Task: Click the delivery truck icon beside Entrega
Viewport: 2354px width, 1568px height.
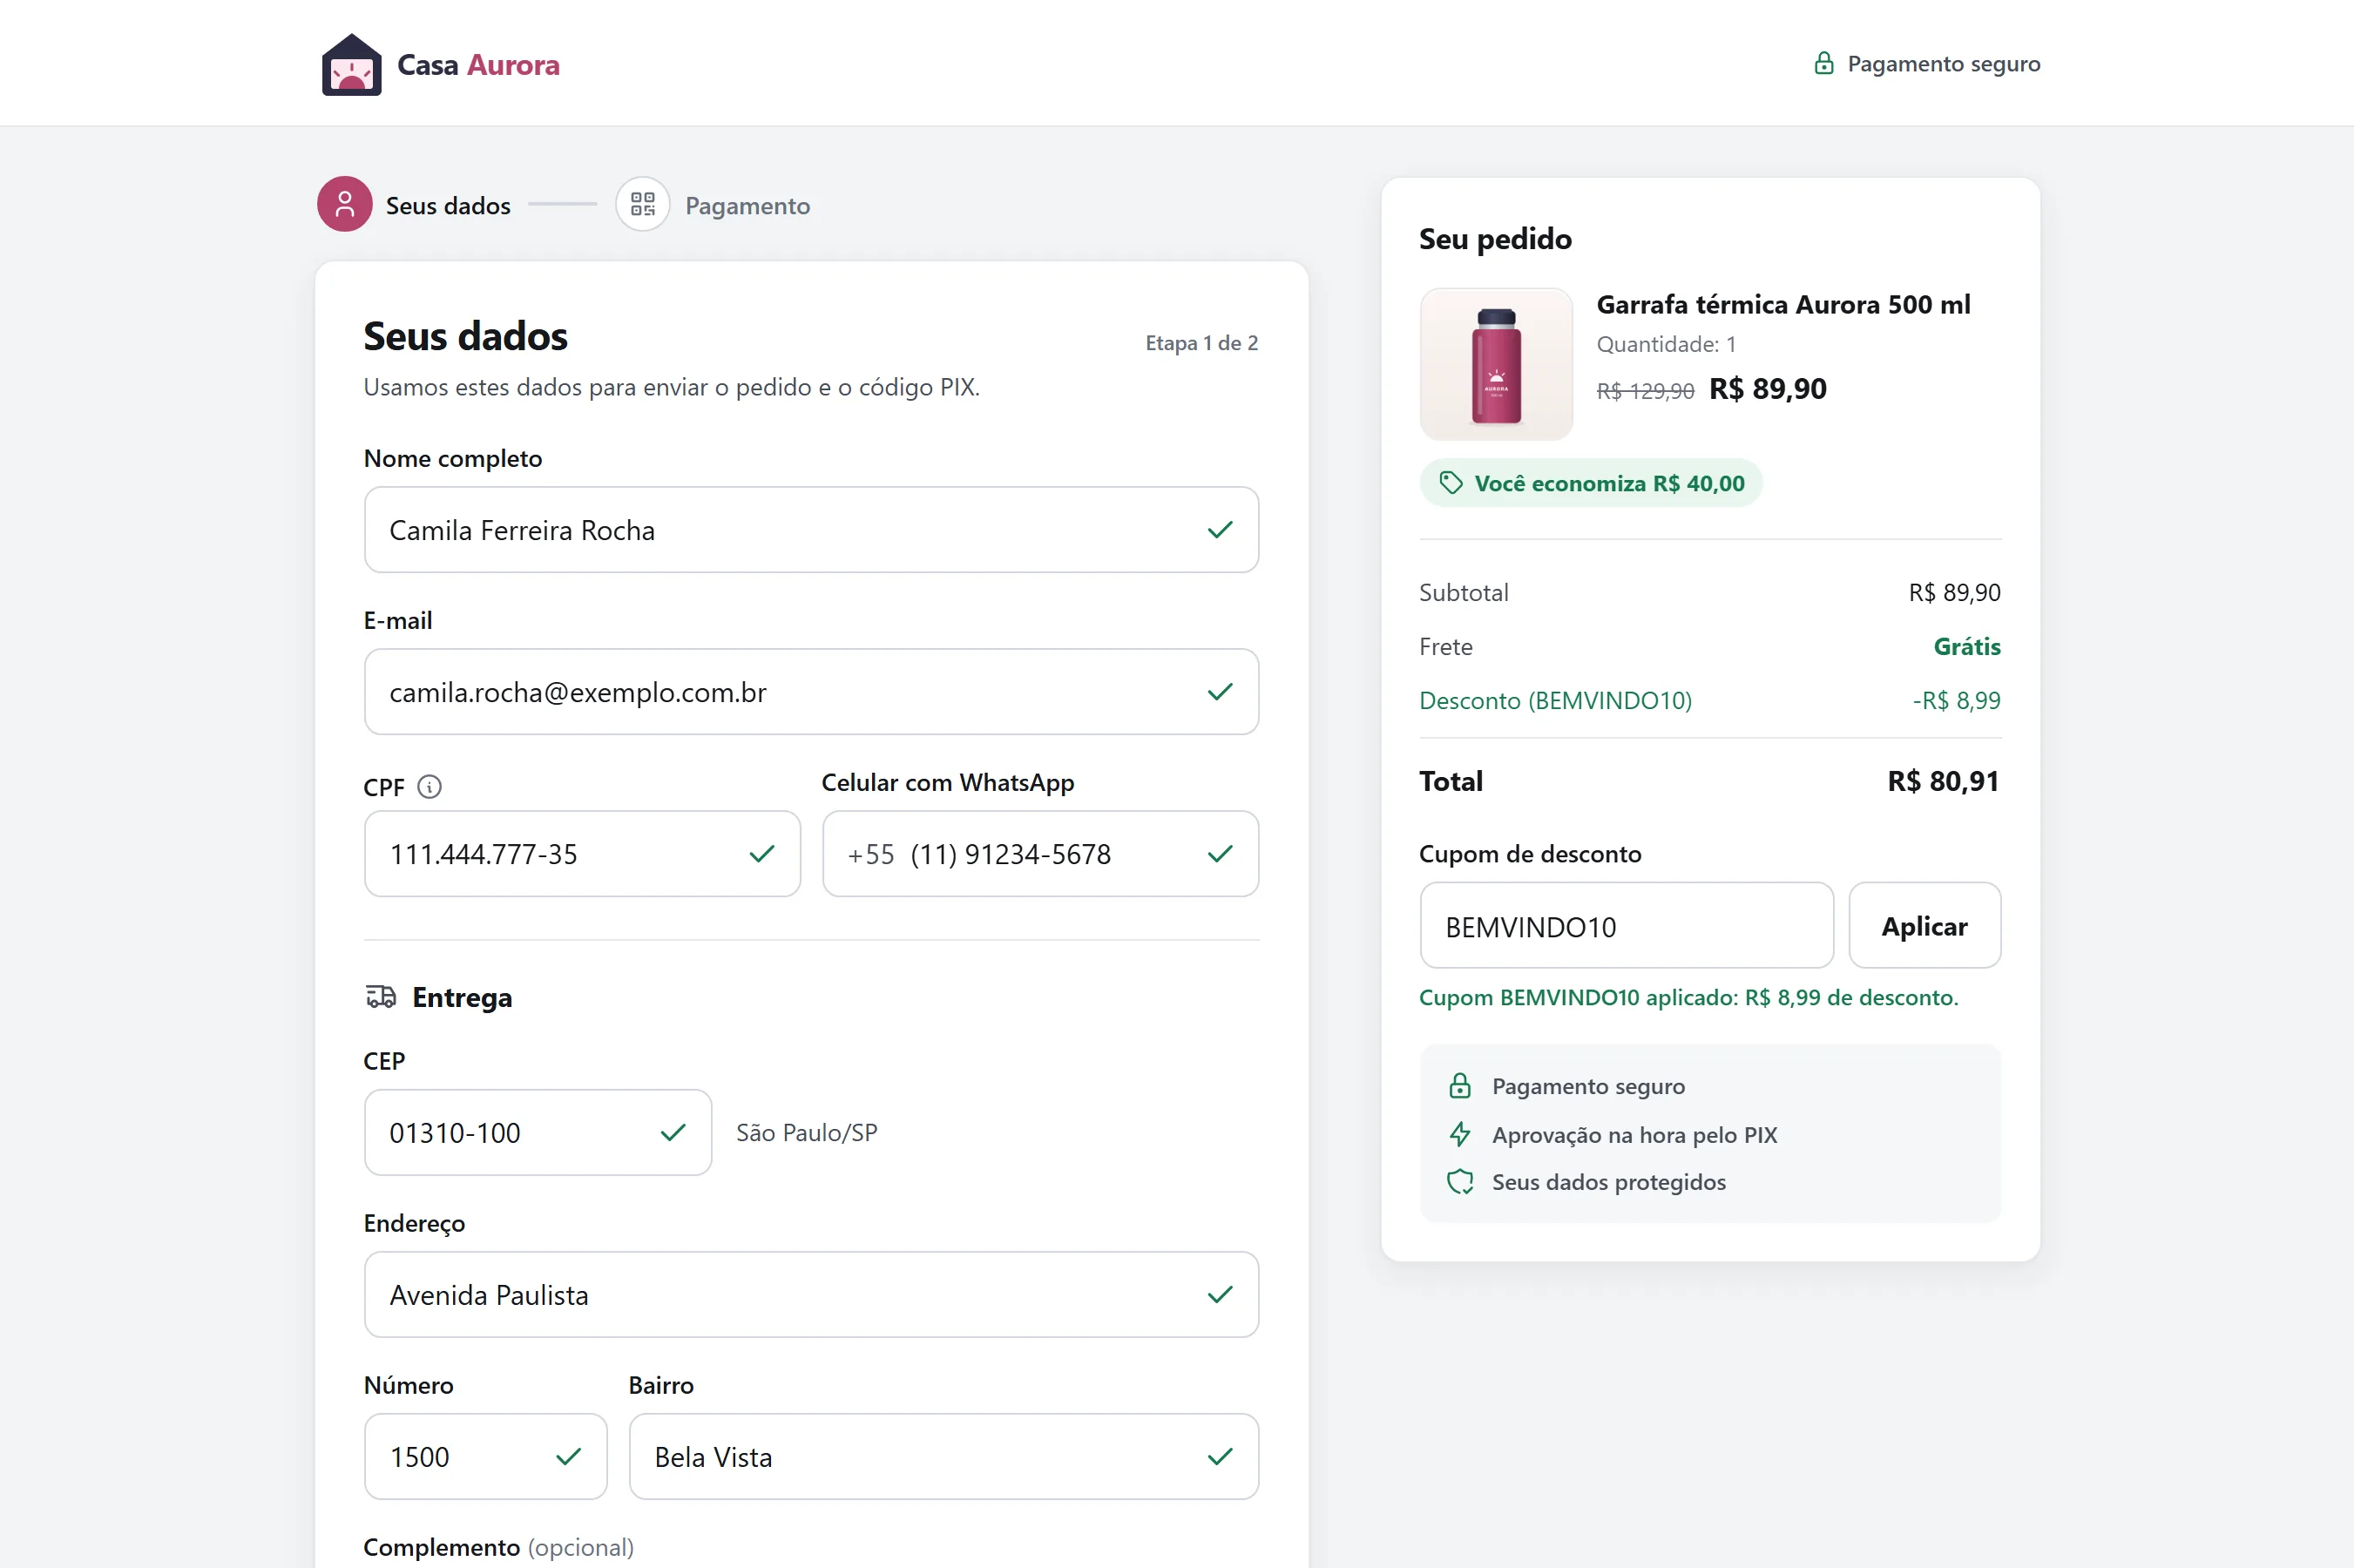Action: (380, 996)
